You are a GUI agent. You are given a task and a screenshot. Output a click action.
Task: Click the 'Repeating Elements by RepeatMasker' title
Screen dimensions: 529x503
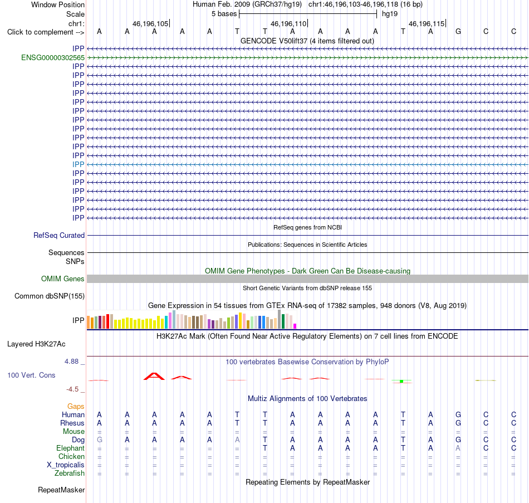point(308,482)
